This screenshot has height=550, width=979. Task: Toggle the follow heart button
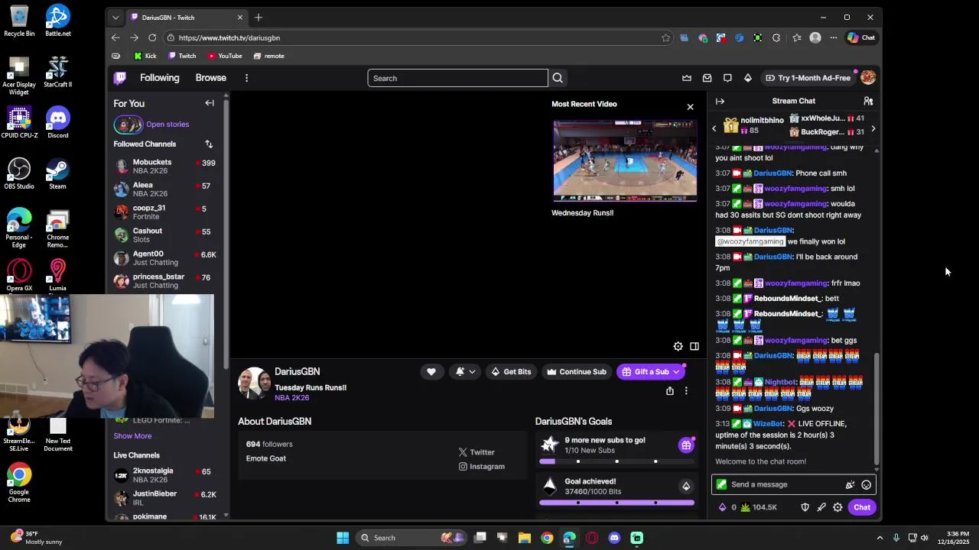click(x=431, y=372)
